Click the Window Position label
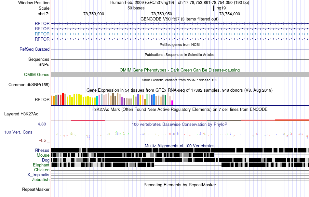 tap(34, 3)
